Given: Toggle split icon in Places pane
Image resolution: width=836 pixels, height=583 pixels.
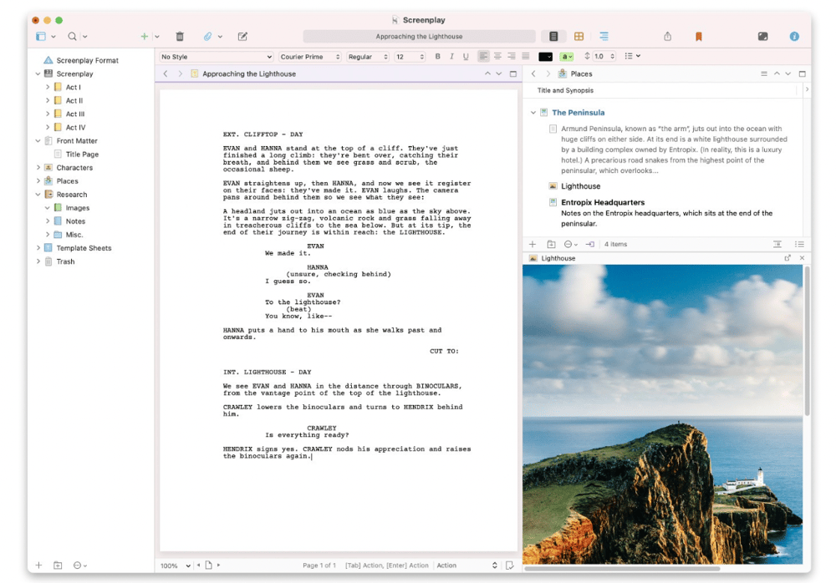Looking at the screenshot, I should (802, 74).
